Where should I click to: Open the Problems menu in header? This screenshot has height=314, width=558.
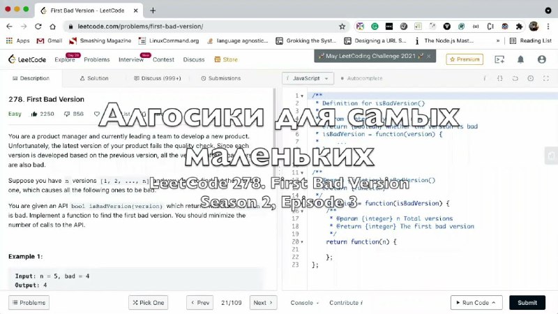[x=97, y=59]
